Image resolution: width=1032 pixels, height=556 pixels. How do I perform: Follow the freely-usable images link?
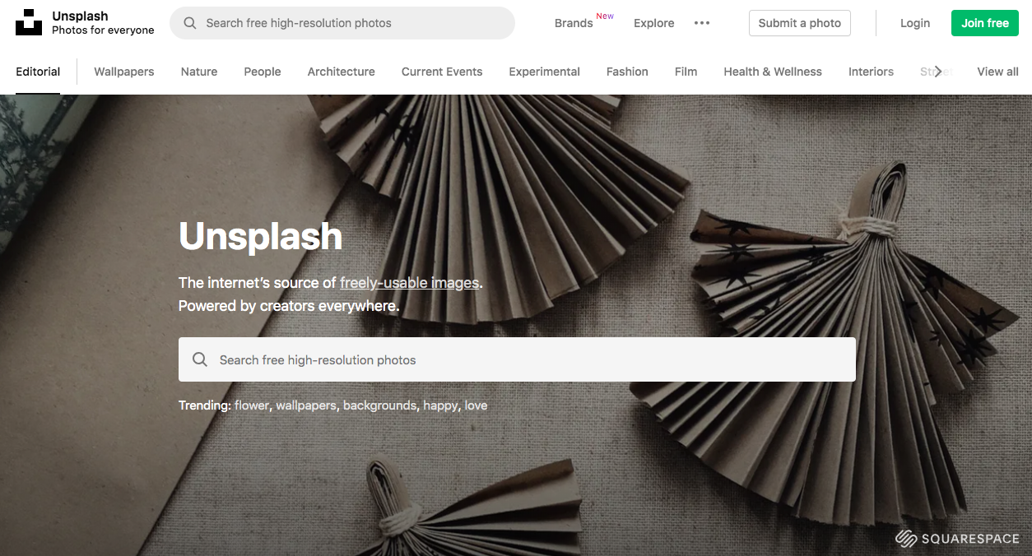410,283
